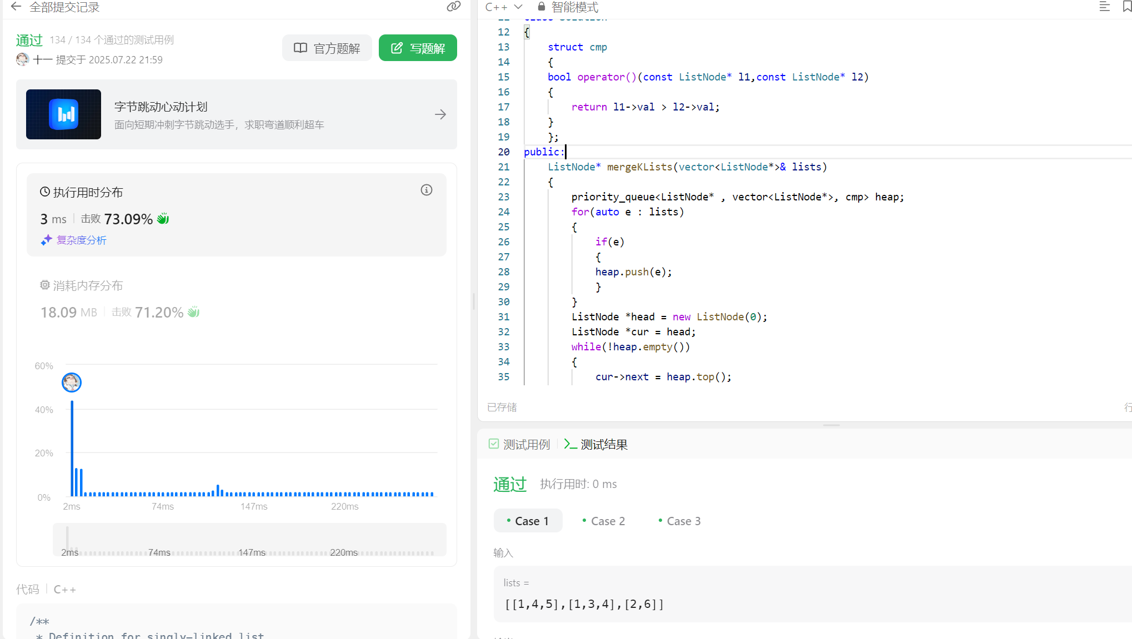Viewport: 1132px width, 639px height.
Task: Click the lock icon beside 智能模式
Action: [541, 7]
